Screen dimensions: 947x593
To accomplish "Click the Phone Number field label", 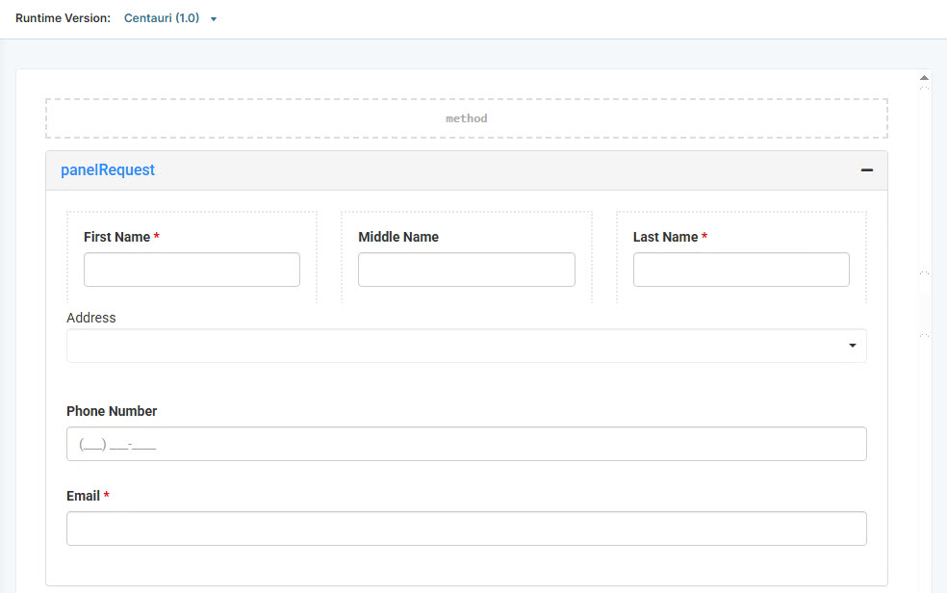I will [x=112, y=411].
